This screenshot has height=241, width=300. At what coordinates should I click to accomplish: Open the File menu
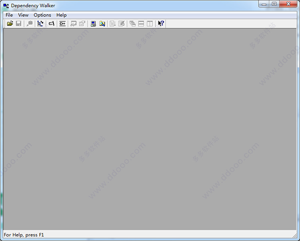(x=9, y=15)
